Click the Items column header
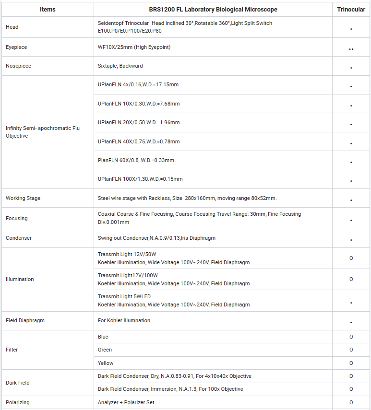 [x=48, y=10]
